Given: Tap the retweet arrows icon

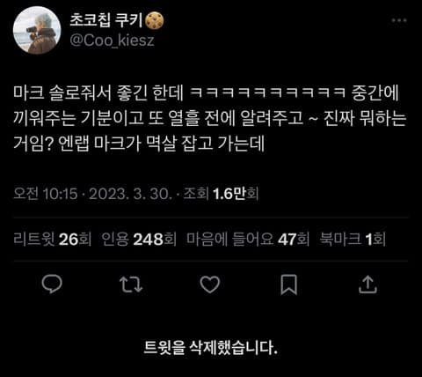Looking at the screenshot, I should pyautogui.click(x=131, y=285).
